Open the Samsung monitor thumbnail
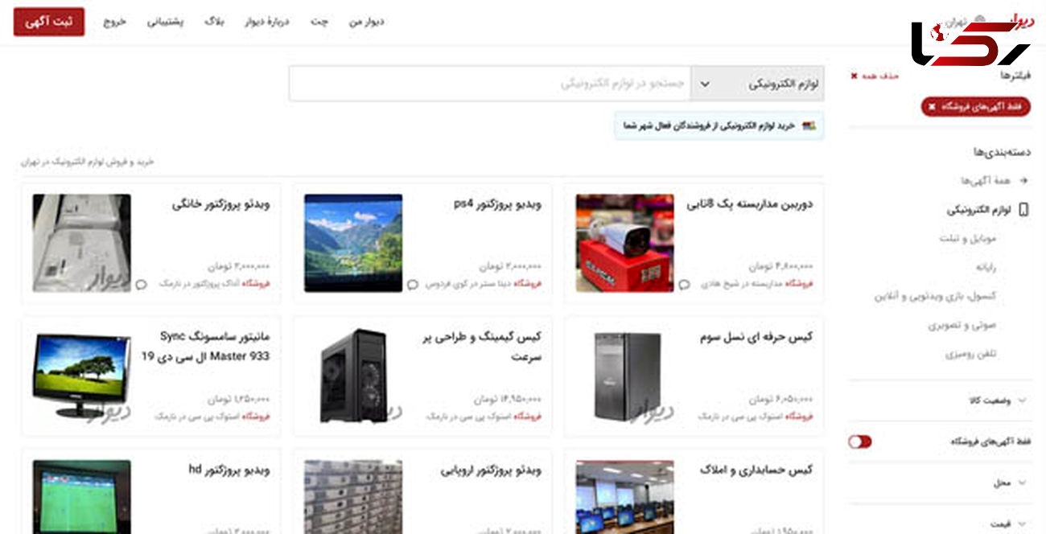The height and width of the screenshot is (534, 1046). point(81,376)
